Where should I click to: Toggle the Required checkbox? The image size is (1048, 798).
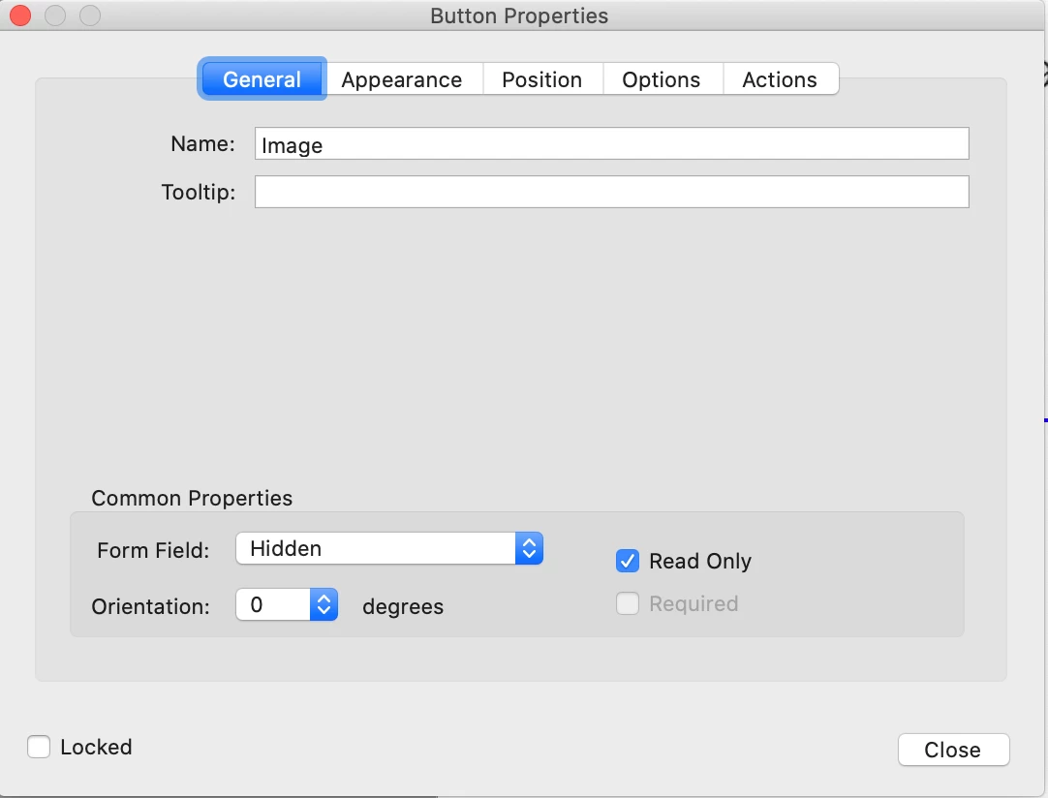tap(628, 603)
